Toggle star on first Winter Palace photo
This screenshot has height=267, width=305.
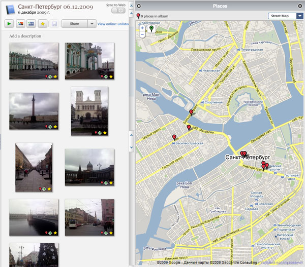point(55,77)
